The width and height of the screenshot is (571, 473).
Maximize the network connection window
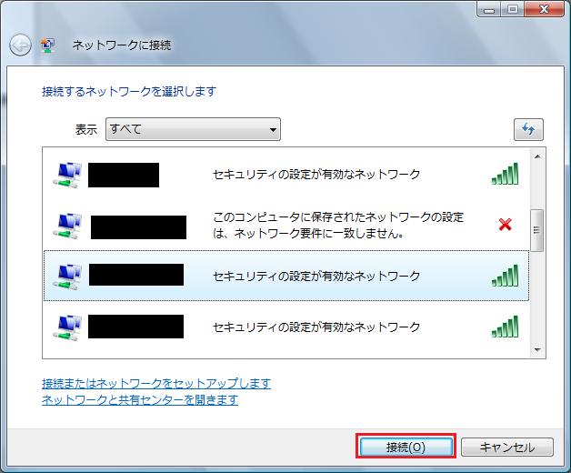tap(513, 9)
